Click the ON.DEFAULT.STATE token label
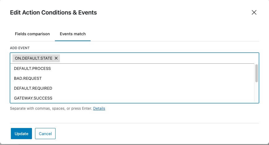This screenshot has height=145, width=269. pos(34,58)
